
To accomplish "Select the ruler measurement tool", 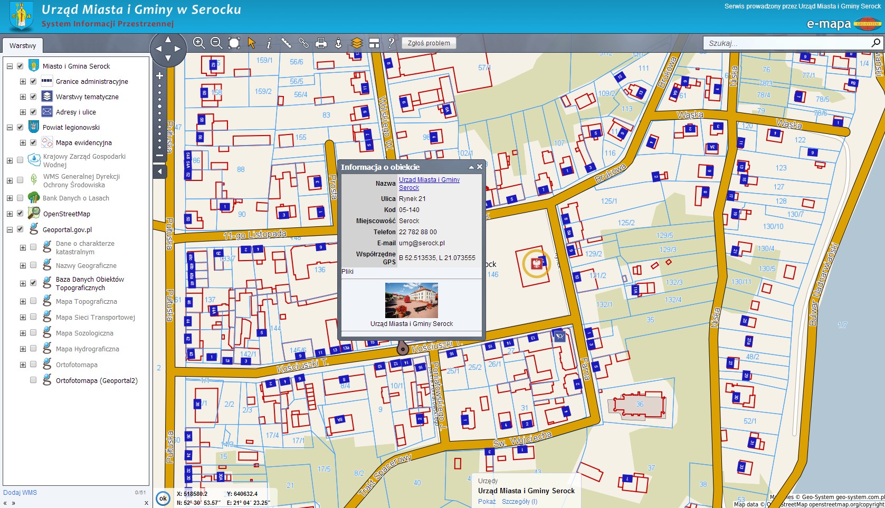I will 286,43.
